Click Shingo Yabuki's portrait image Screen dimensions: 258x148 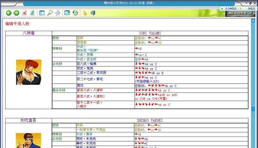[29, 141]
